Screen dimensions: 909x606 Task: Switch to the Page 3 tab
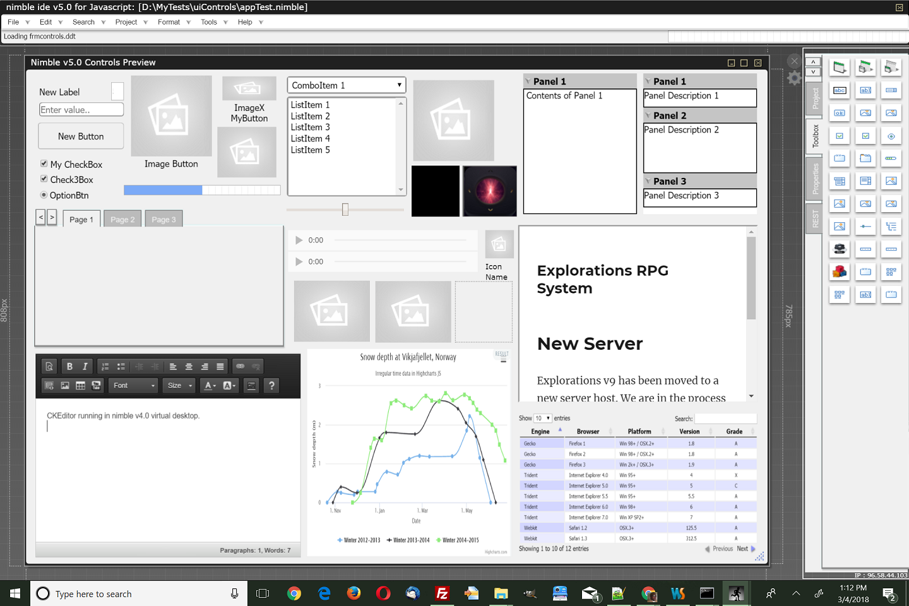coord(163,219)
